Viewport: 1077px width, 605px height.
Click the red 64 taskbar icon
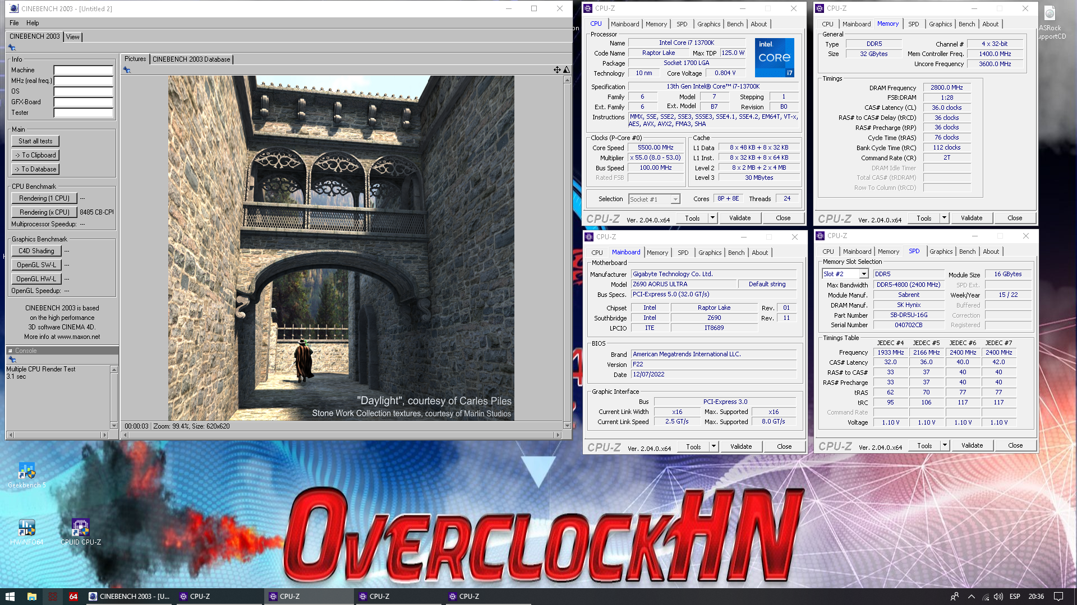(x=73, y=597)
